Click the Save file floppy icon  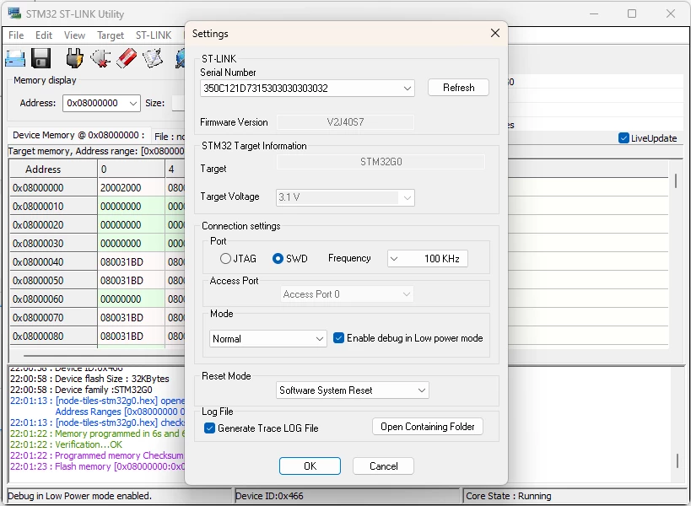41,58
